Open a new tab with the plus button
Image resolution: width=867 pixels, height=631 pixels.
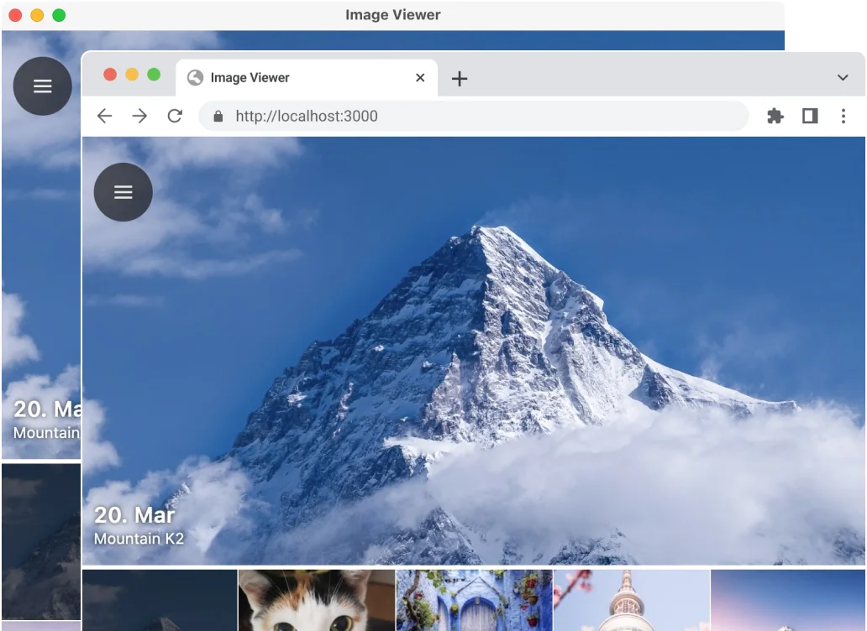point(459,79)
